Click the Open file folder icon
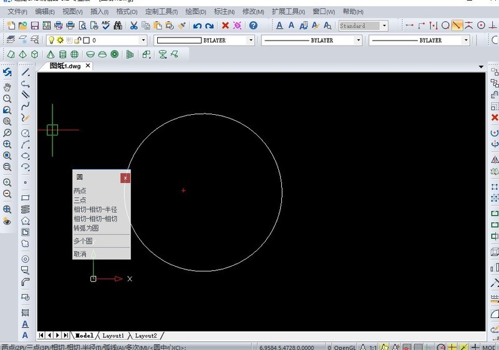This screenshot has width=499, height=350. [22, 26]
